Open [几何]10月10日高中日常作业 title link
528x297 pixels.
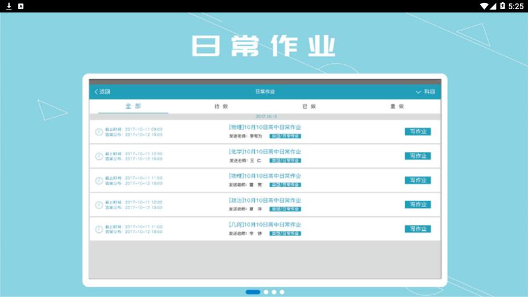pos(265,225)
